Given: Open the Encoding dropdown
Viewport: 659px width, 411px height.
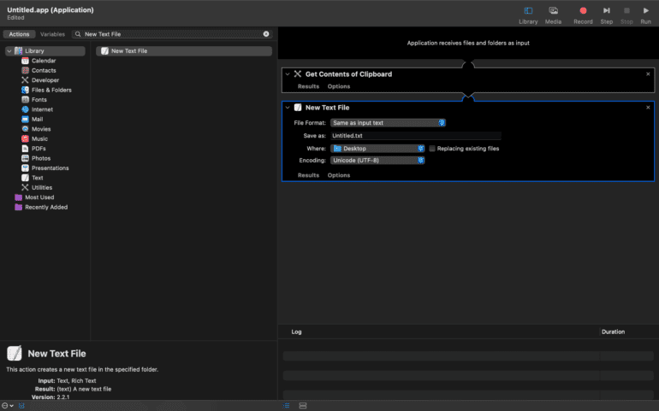Looking at the screenshot, I should point(377,160).
